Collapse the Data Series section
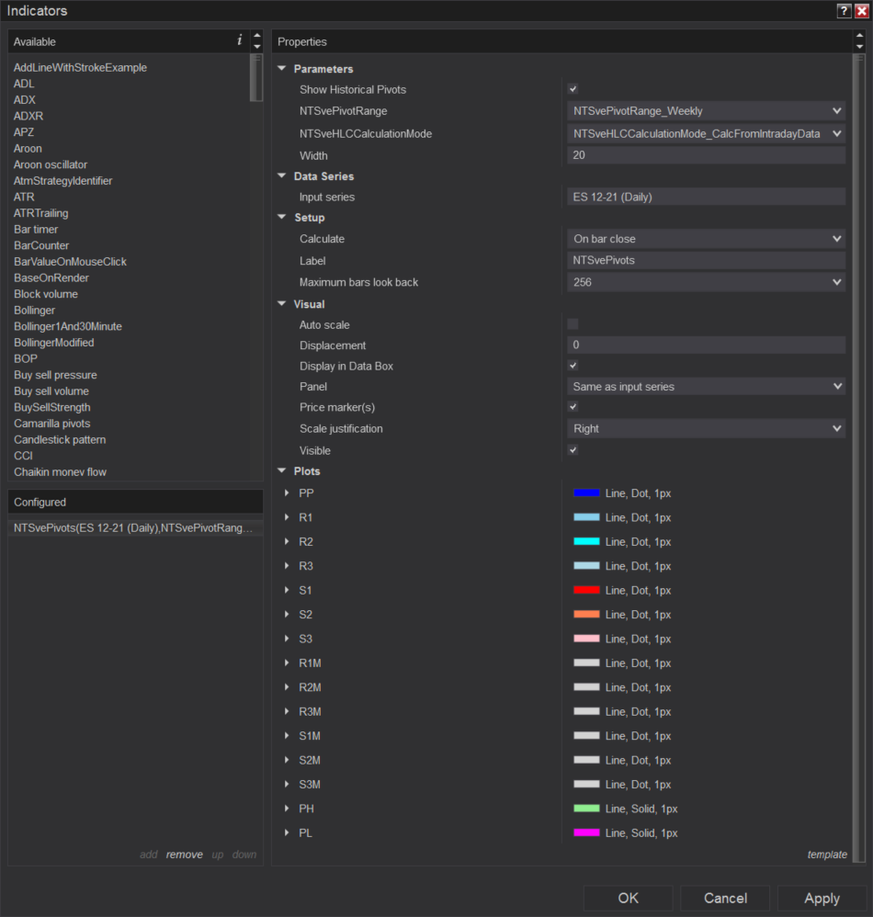 pos(282,175)
